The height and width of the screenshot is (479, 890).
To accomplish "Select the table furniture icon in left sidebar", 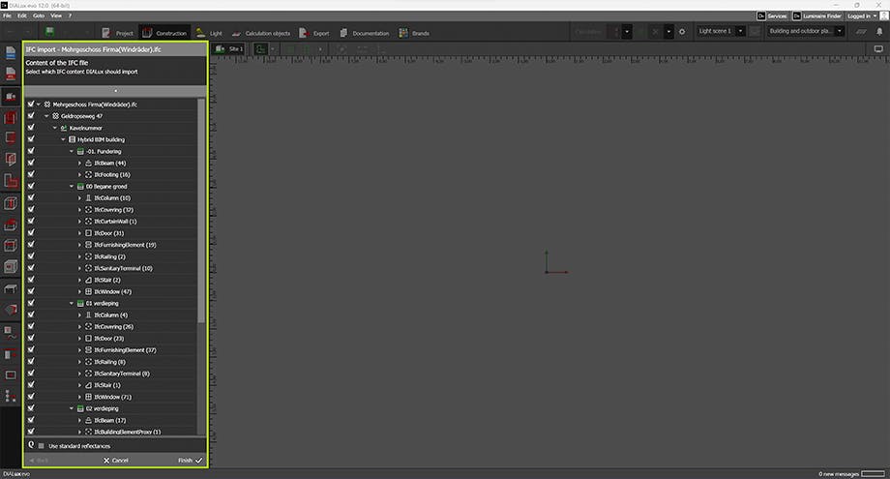I will pyautogui.click(x=11, y=289).
